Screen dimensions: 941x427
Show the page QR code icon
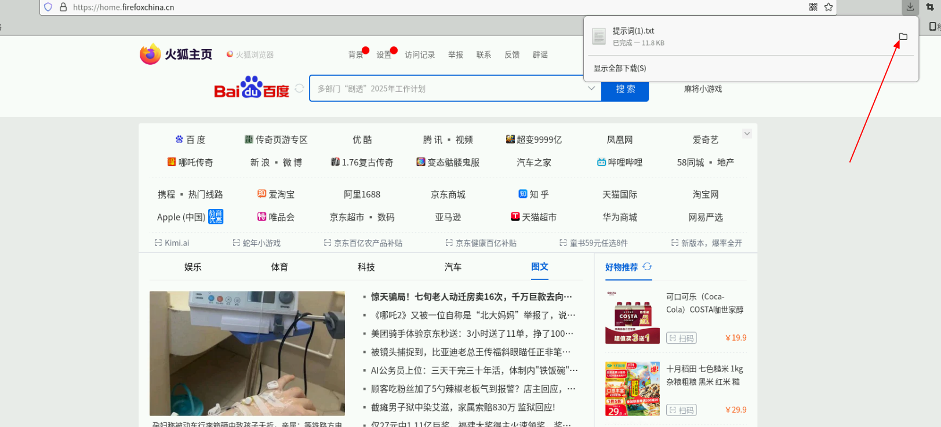(813, 7)
